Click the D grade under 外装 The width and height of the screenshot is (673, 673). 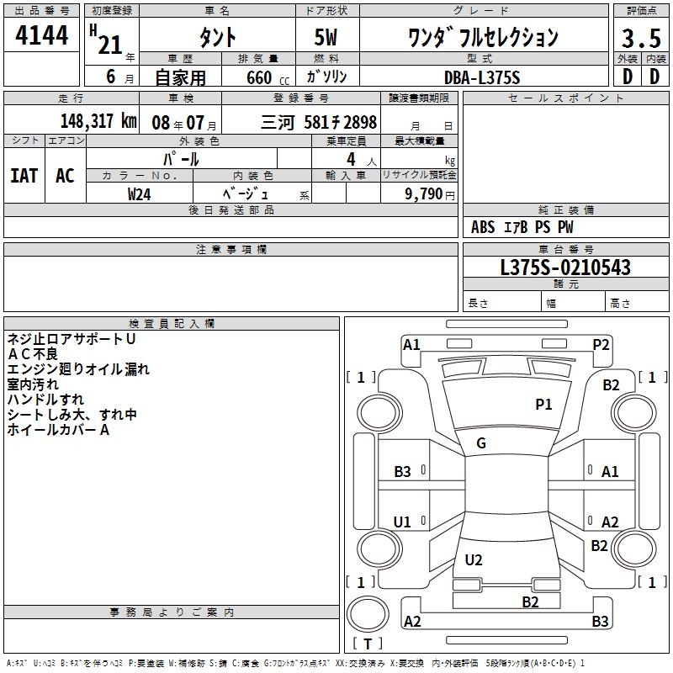[x=628, y=77]
